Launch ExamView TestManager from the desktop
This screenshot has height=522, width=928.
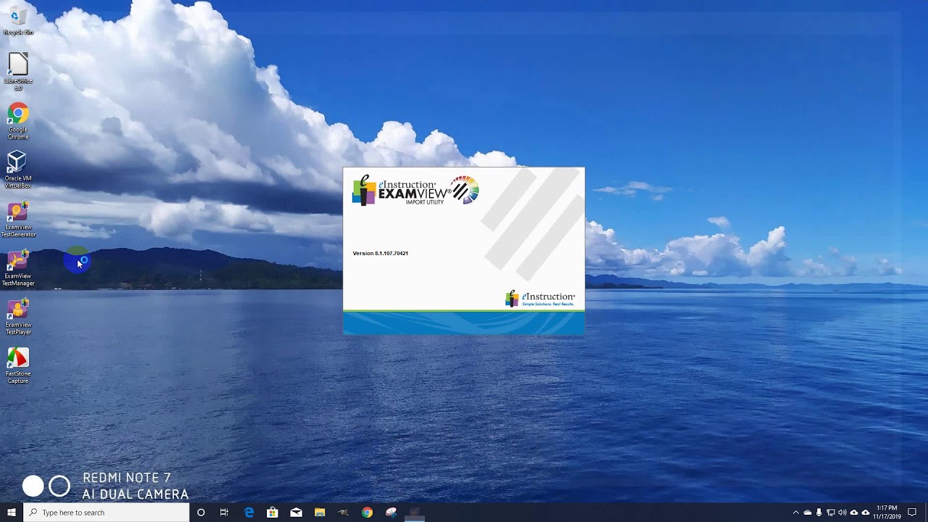(x=18, y=268)
